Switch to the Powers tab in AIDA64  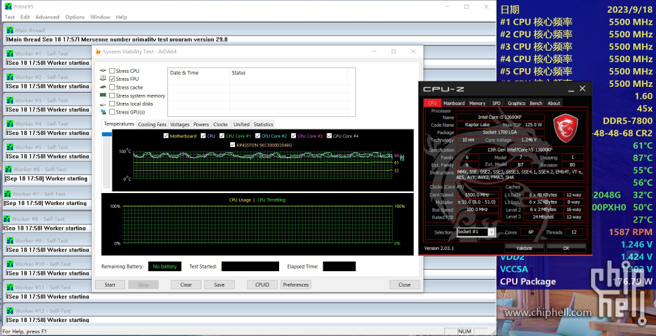[x=201, y=124]
